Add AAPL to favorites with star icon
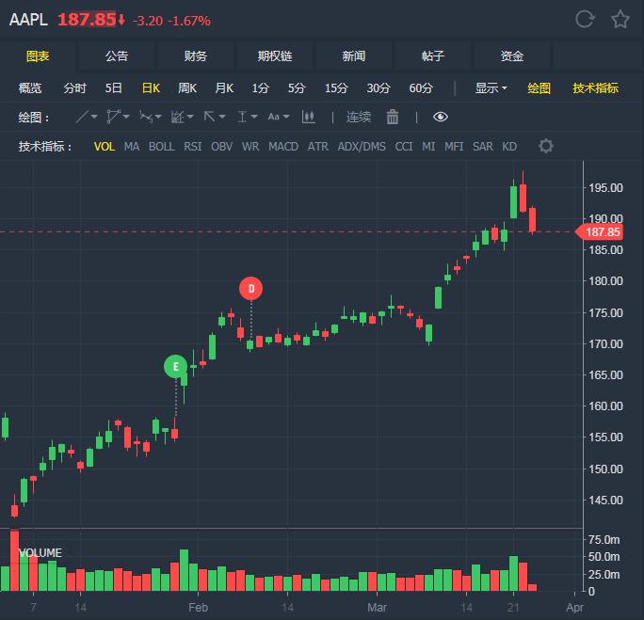Image resolution: width=644 pixels, height=620 pixels. point(620,19)
